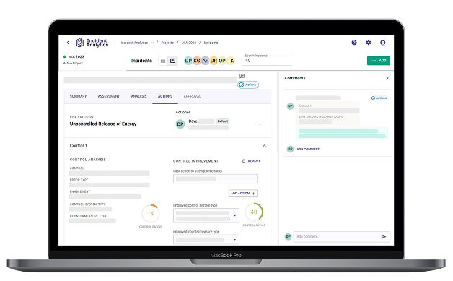
Task: Select the AF user avatar filter
Action: [205, 61]
